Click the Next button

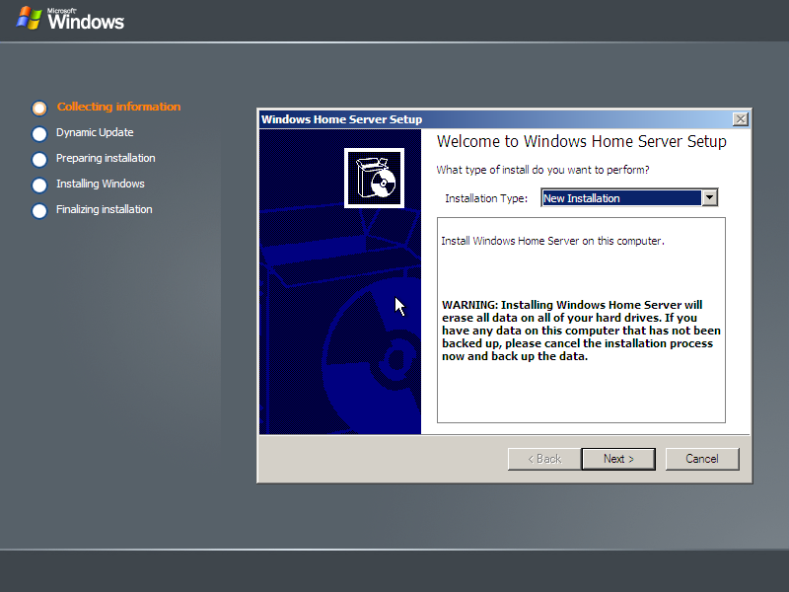(618, 459)
